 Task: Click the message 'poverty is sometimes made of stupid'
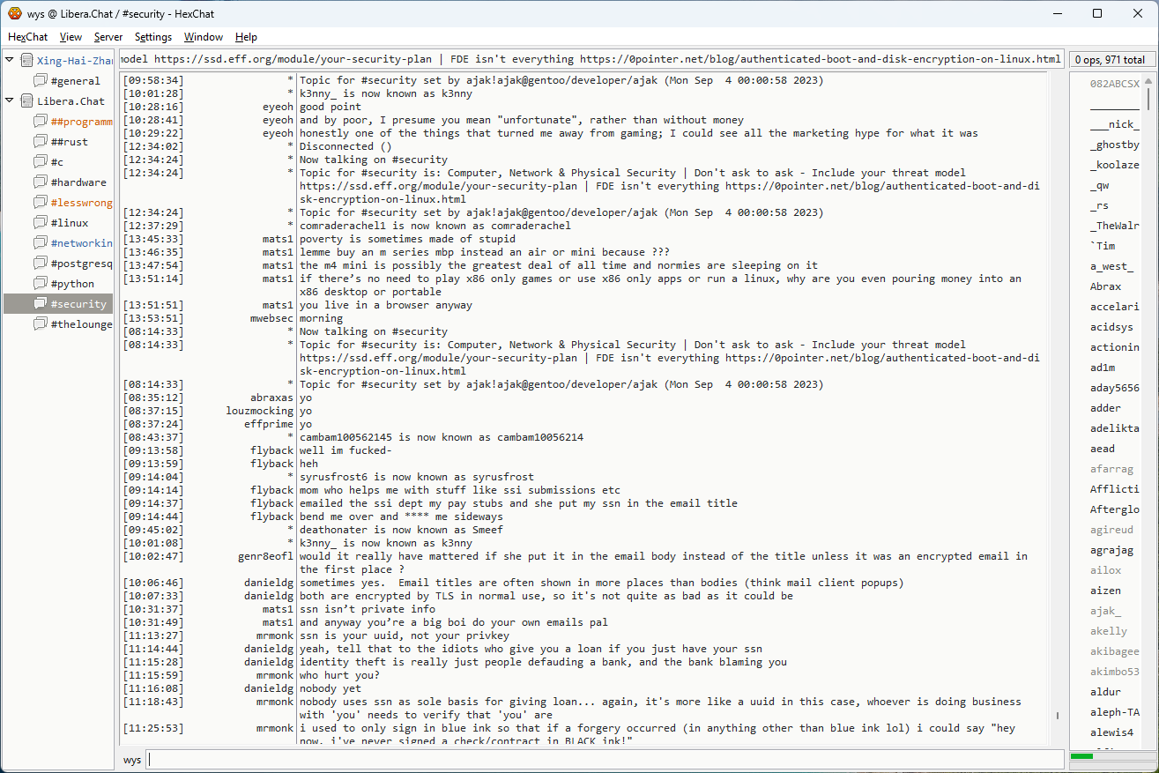[407, 240]
